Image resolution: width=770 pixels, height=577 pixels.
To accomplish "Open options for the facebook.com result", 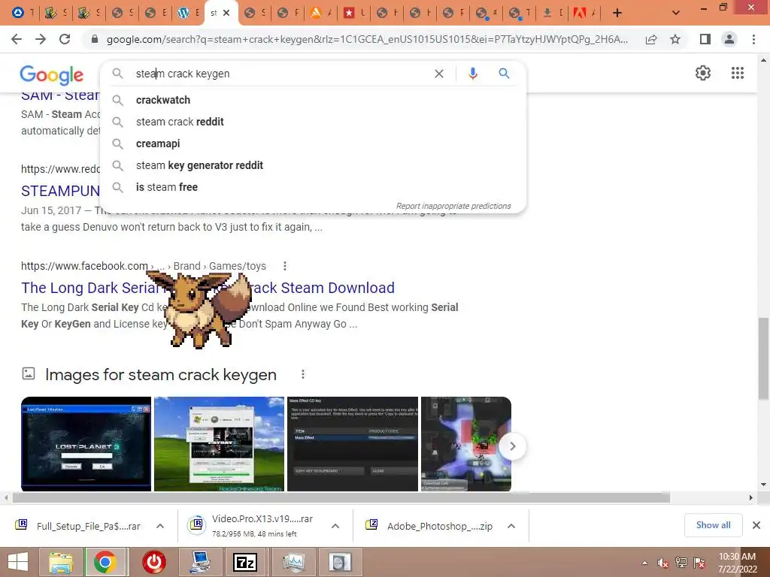I will point(285,266).
